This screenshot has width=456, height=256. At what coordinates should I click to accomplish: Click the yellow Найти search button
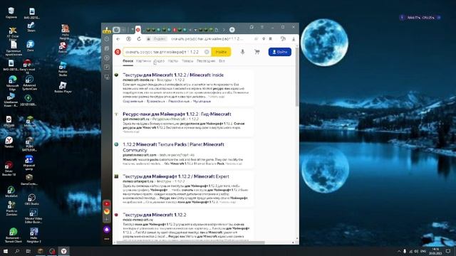[x=221, y=52]
